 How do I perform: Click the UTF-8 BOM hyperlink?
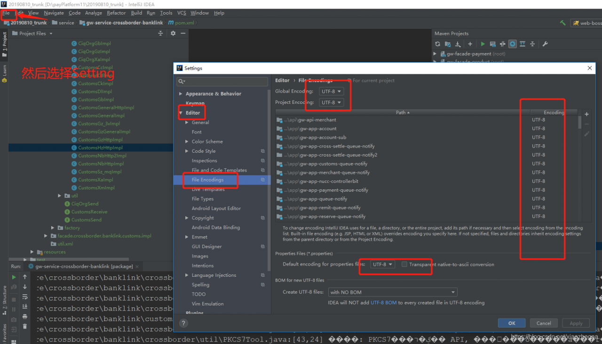[x=383, y=303]
